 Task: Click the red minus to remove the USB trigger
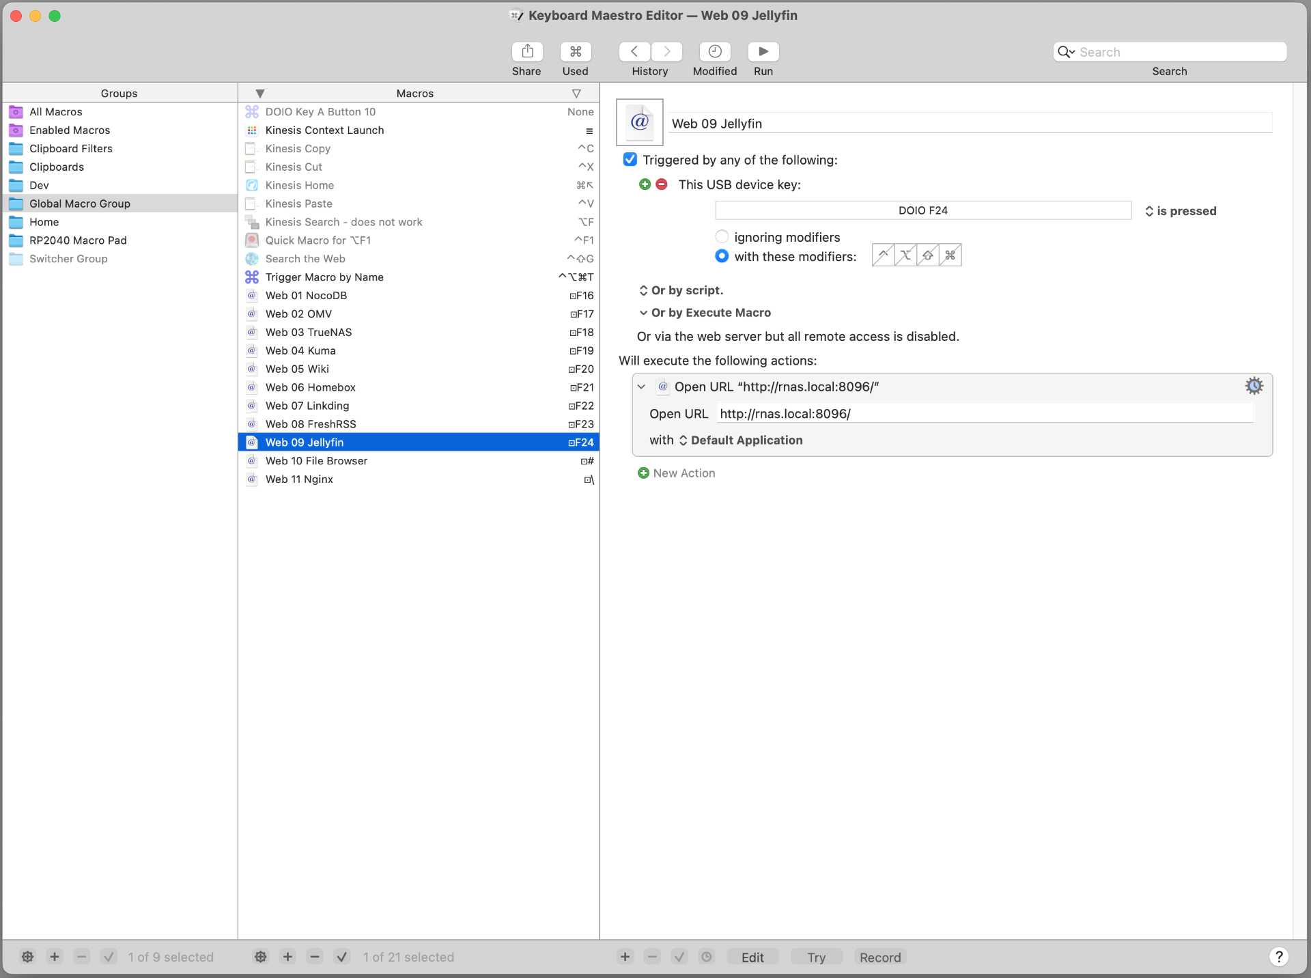[661, 184]
